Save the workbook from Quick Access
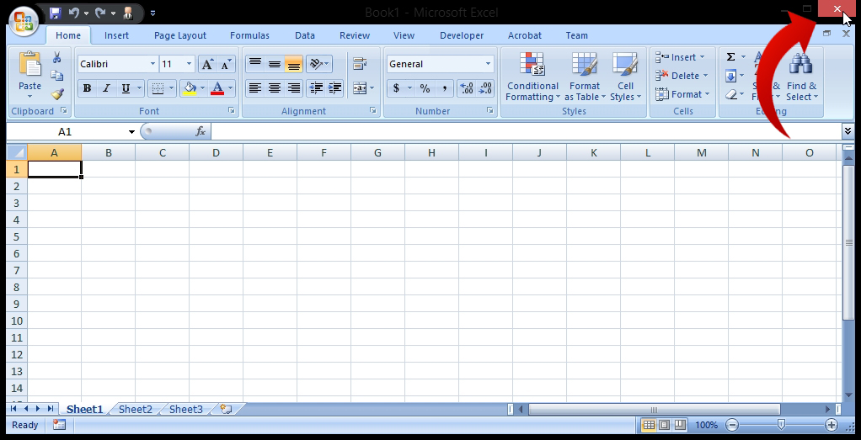The width and height of the screenshot is (861, 440). tap(55, 13)
